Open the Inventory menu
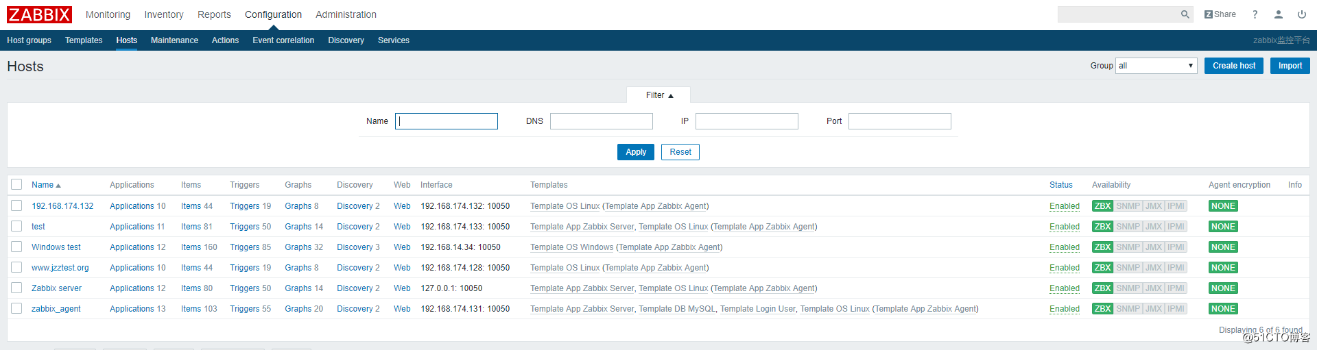 click(x=164, y=14)
